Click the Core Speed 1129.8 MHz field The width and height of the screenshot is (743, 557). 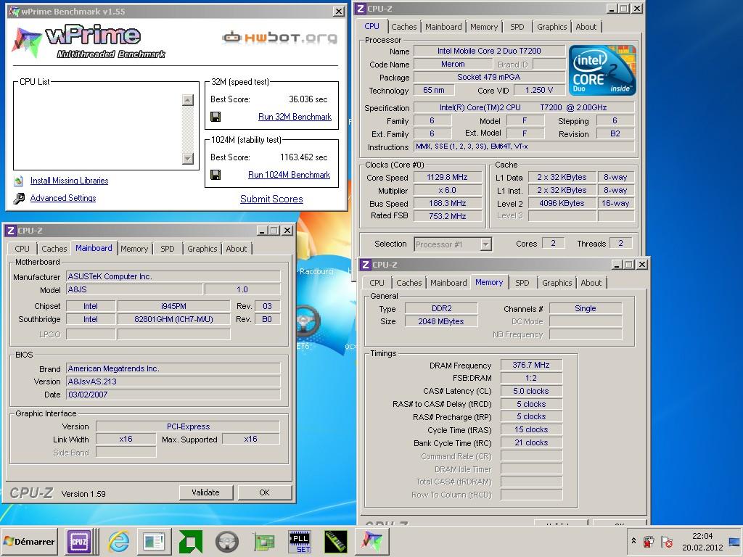tap(447, 177)
